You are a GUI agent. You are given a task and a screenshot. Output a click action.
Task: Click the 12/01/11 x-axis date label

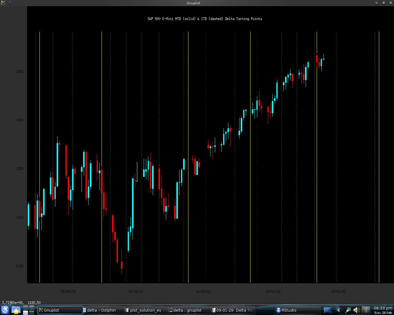pyautogui.click(x=136, y=292)
